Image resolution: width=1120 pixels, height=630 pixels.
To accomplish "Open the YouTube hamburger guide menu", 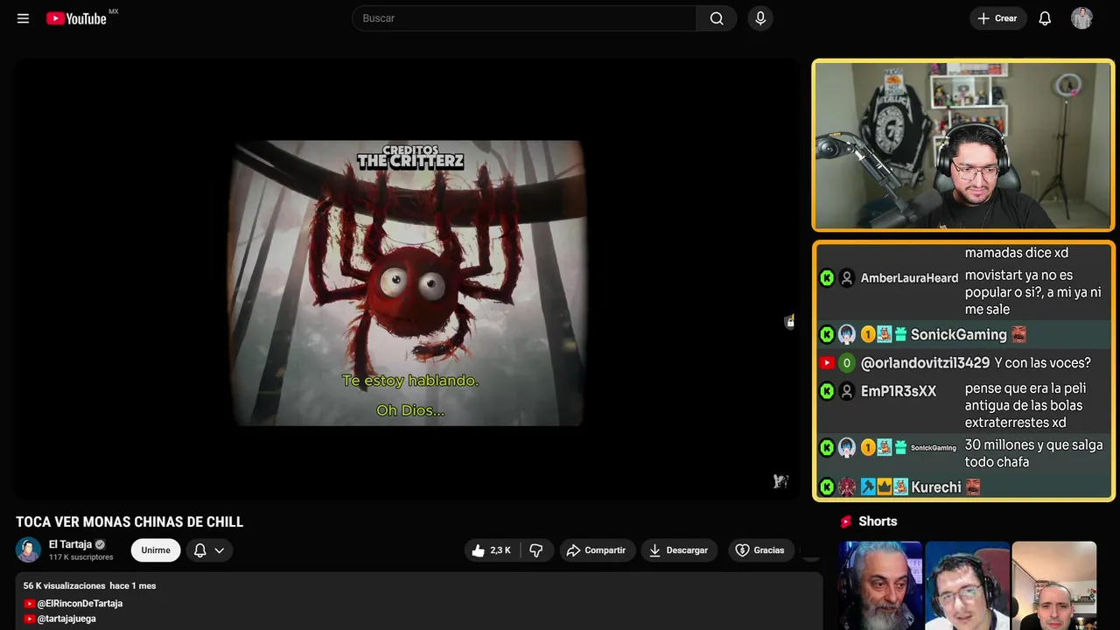I will 23,18.
